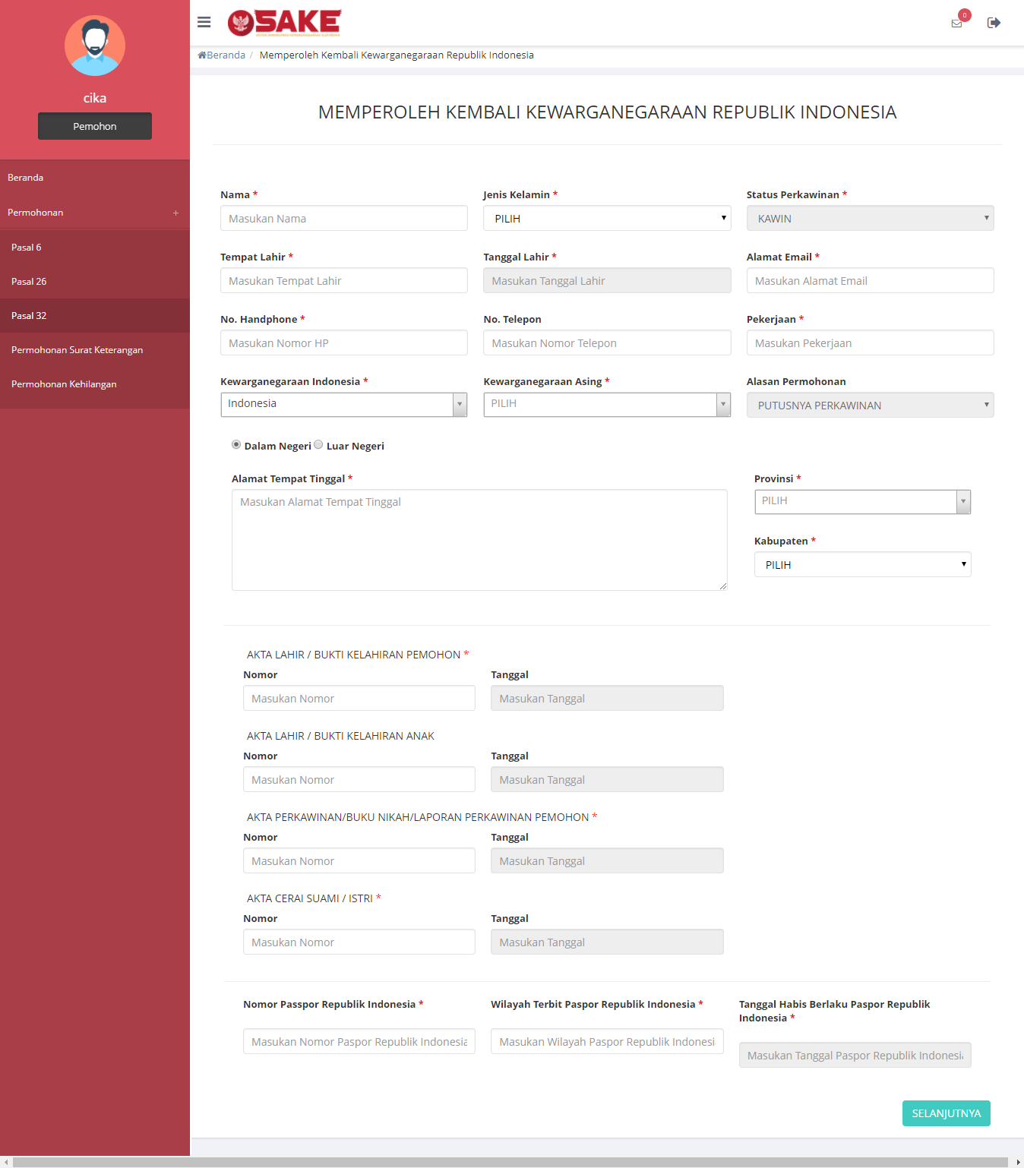Click Tanggal field under Akta Cerai
The width and height of the screenshot is (1024, 1168).
[607, 942]
